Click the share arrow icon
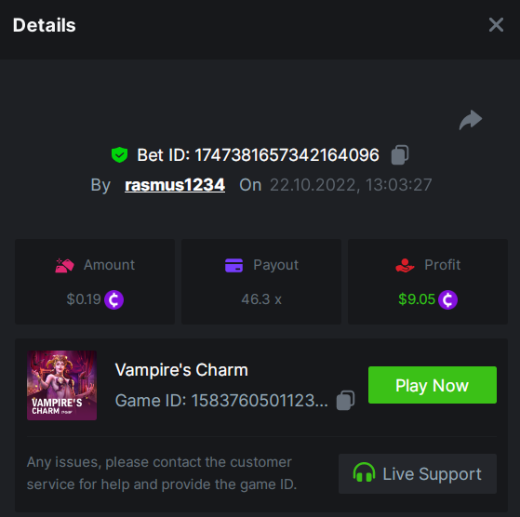The image size is (520, 517). pyautogui.click(x=471, y=120)
